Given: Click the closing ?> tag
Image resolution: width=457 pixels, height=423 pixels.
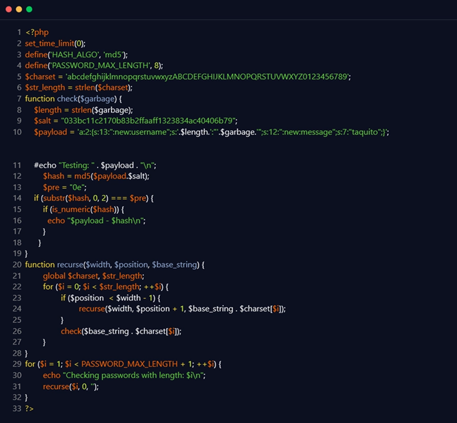Looking at the screenshot, I should [x=29, y=408].
